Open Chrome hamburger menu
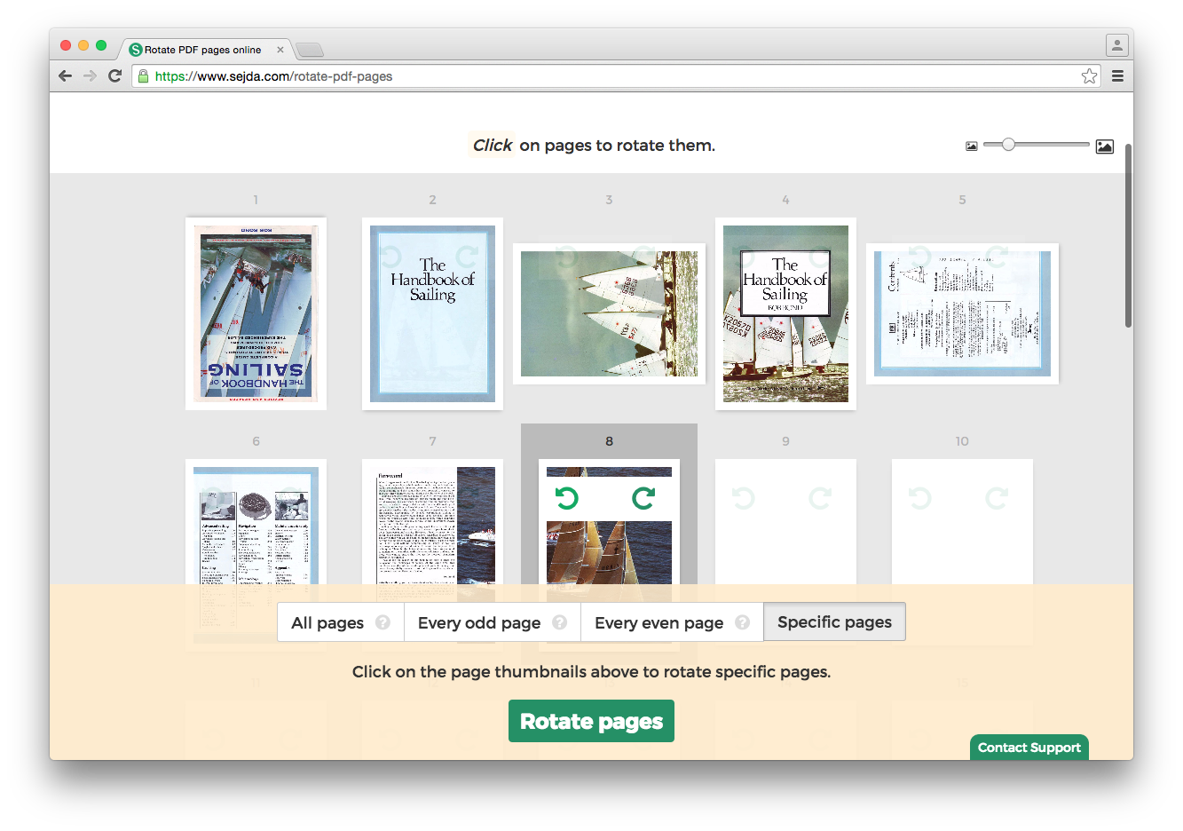Screen dimensions: 1183x831 (x=1117, y=76)
